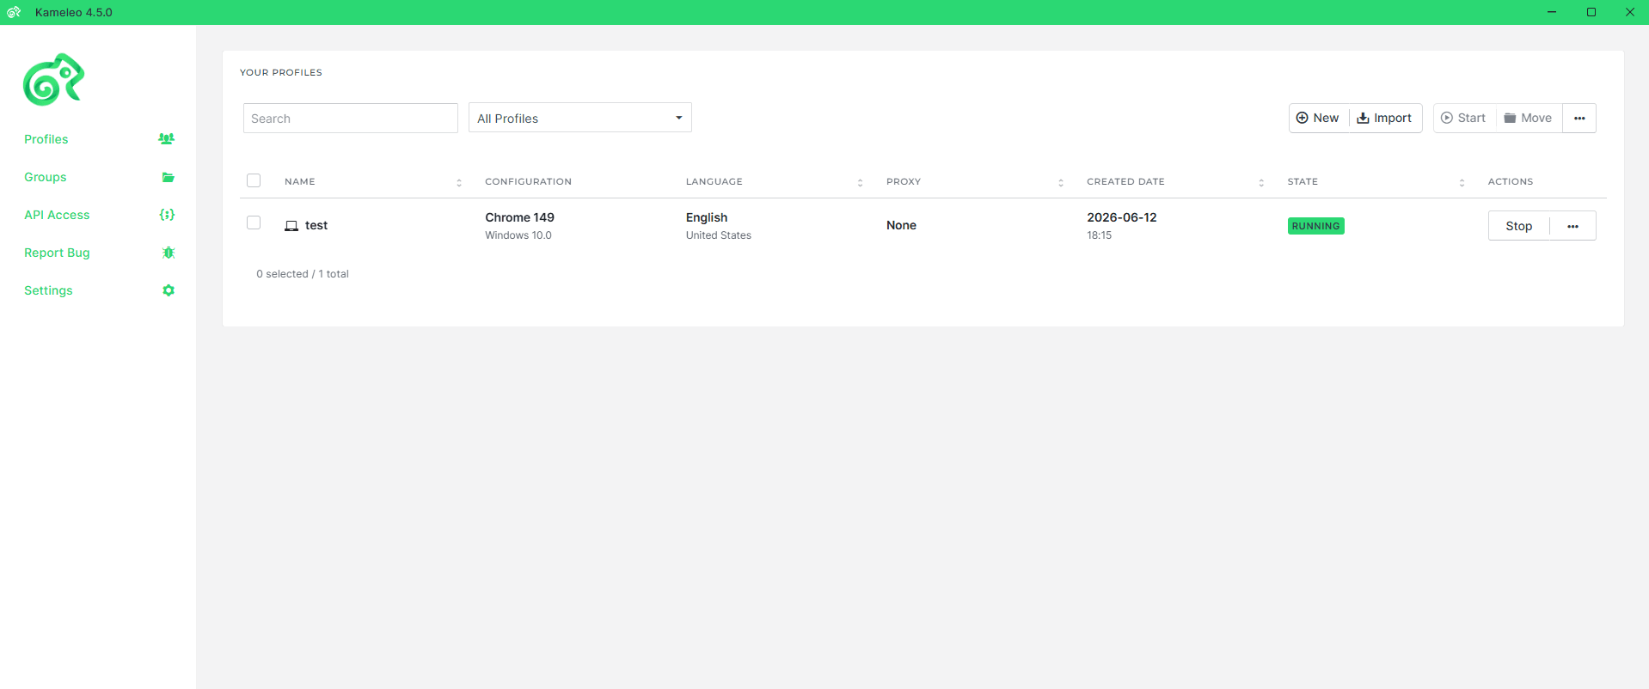The image size is (1649, 689).
Task: Toggle the select-all profiles checkbox
Action: click(254, 180)
